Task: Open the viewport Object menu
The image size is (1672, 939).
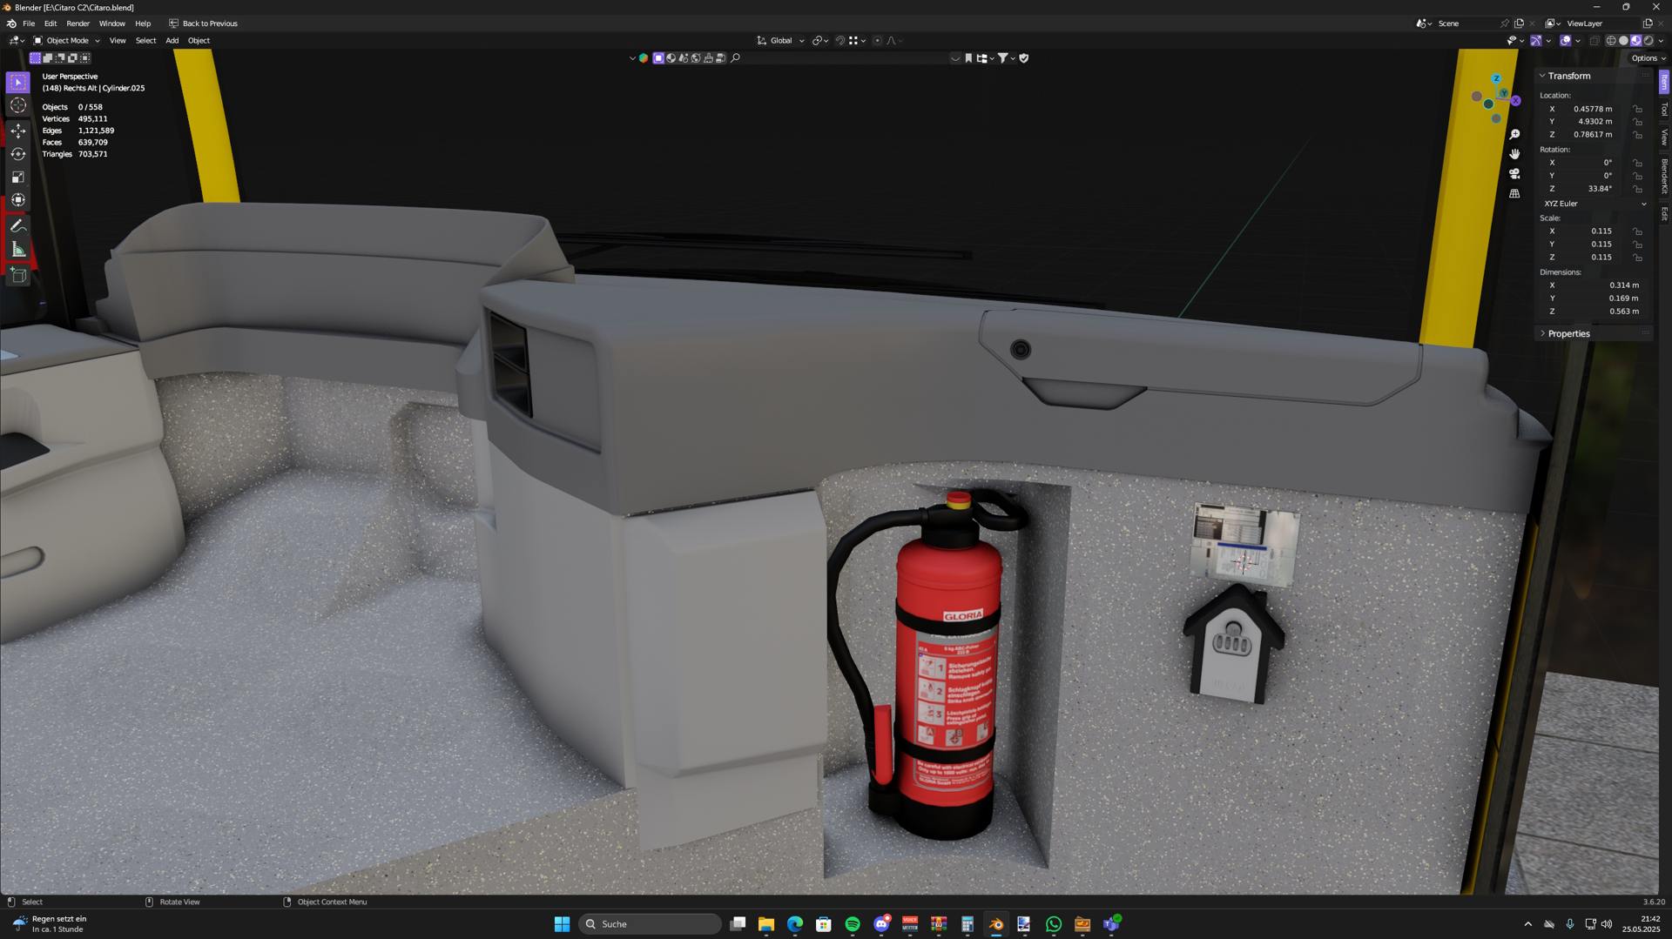Action: pos(199,41)
